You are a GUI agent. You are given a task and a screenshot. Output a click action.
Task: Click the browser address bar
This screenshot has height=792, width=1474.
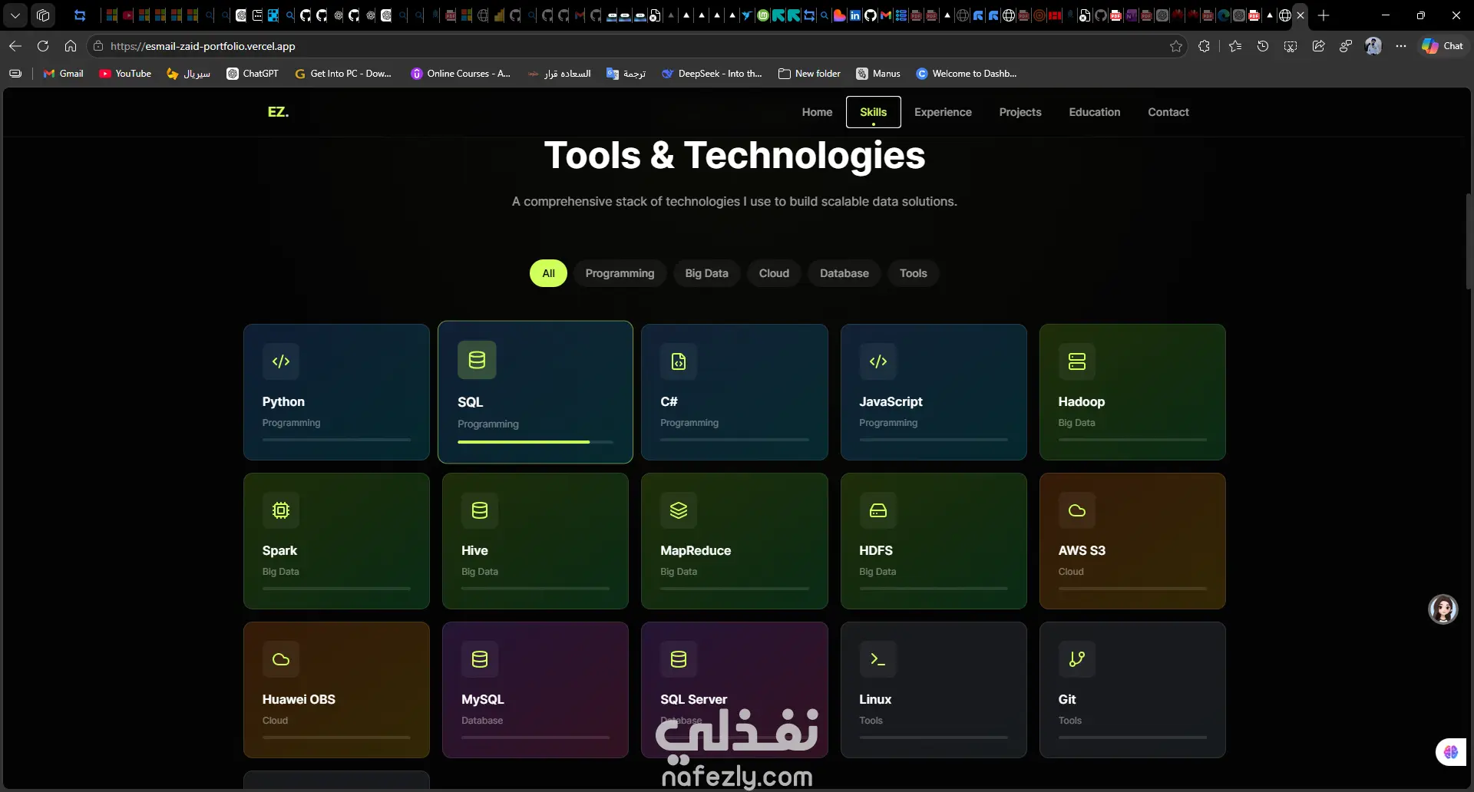point(637,46)
